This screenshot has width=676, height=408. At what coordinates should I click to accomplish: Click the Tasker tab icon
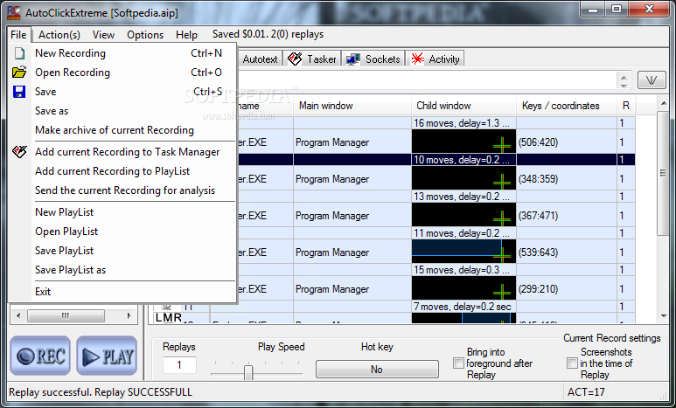pos(295,59)
